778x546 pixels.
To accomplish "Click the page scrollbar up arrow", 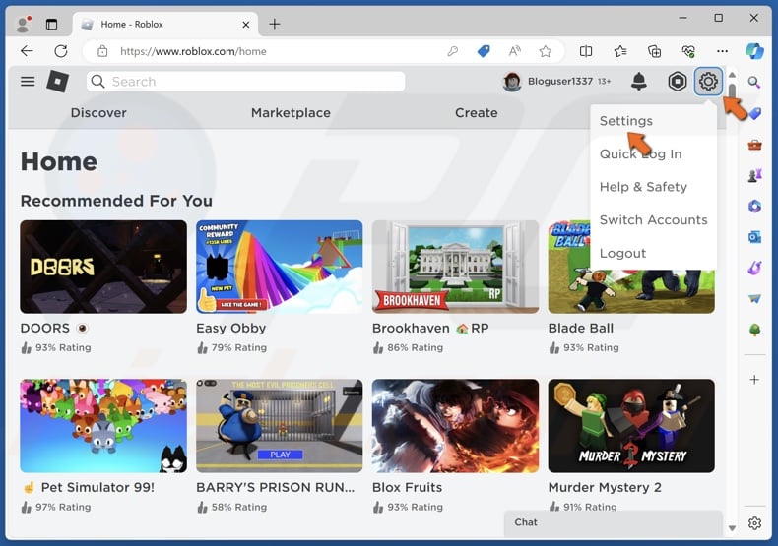I will 732,75.
